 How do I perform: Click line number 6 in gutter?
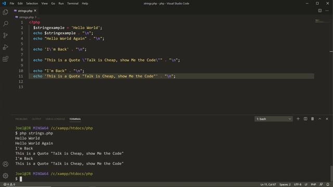point(22,49)
